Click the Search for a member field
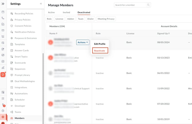 point(132,5)
